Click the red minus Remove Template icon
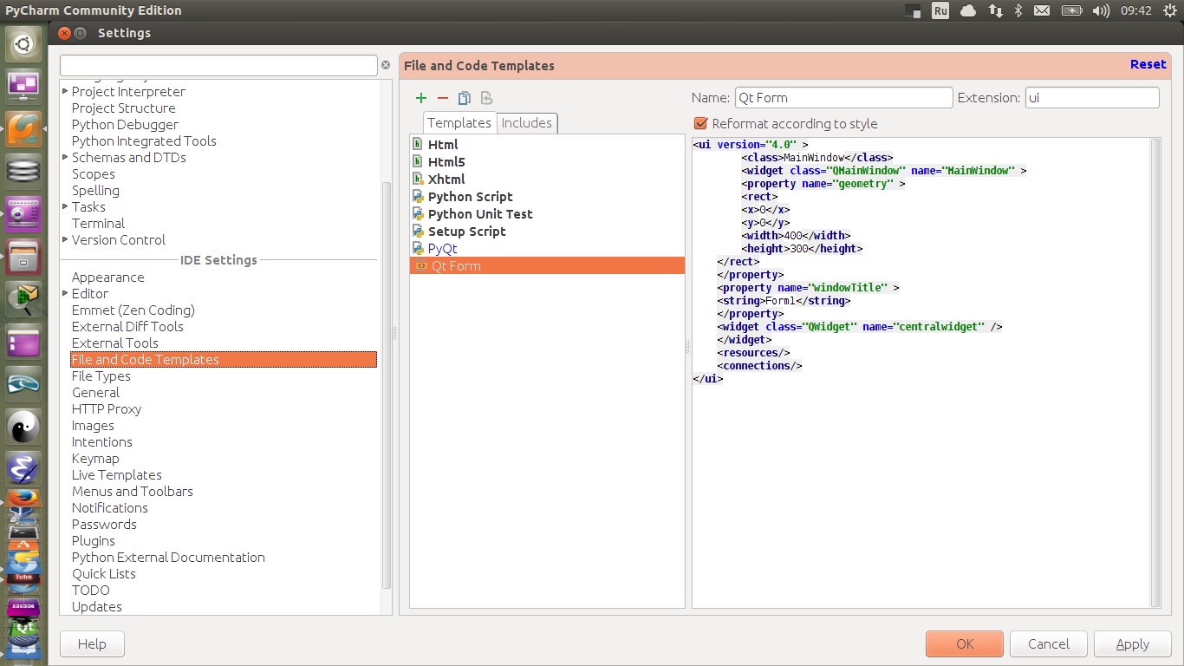 coord(443,98)
